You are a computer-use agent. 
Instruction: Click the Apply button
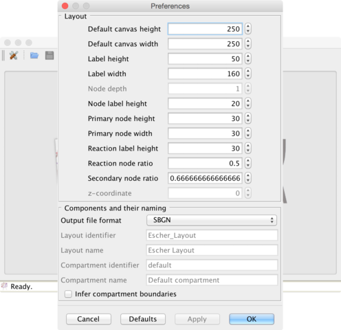(197, 319)
